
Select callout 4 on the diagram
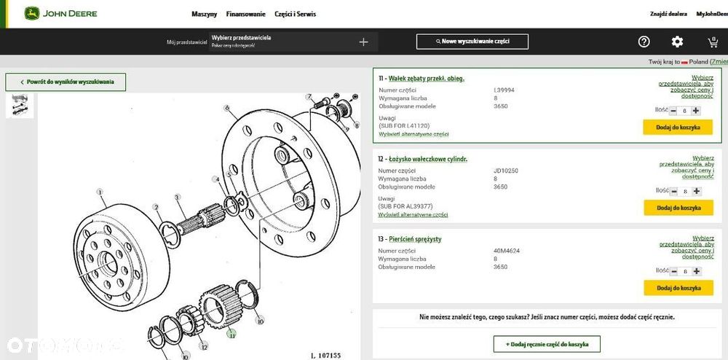215,179
